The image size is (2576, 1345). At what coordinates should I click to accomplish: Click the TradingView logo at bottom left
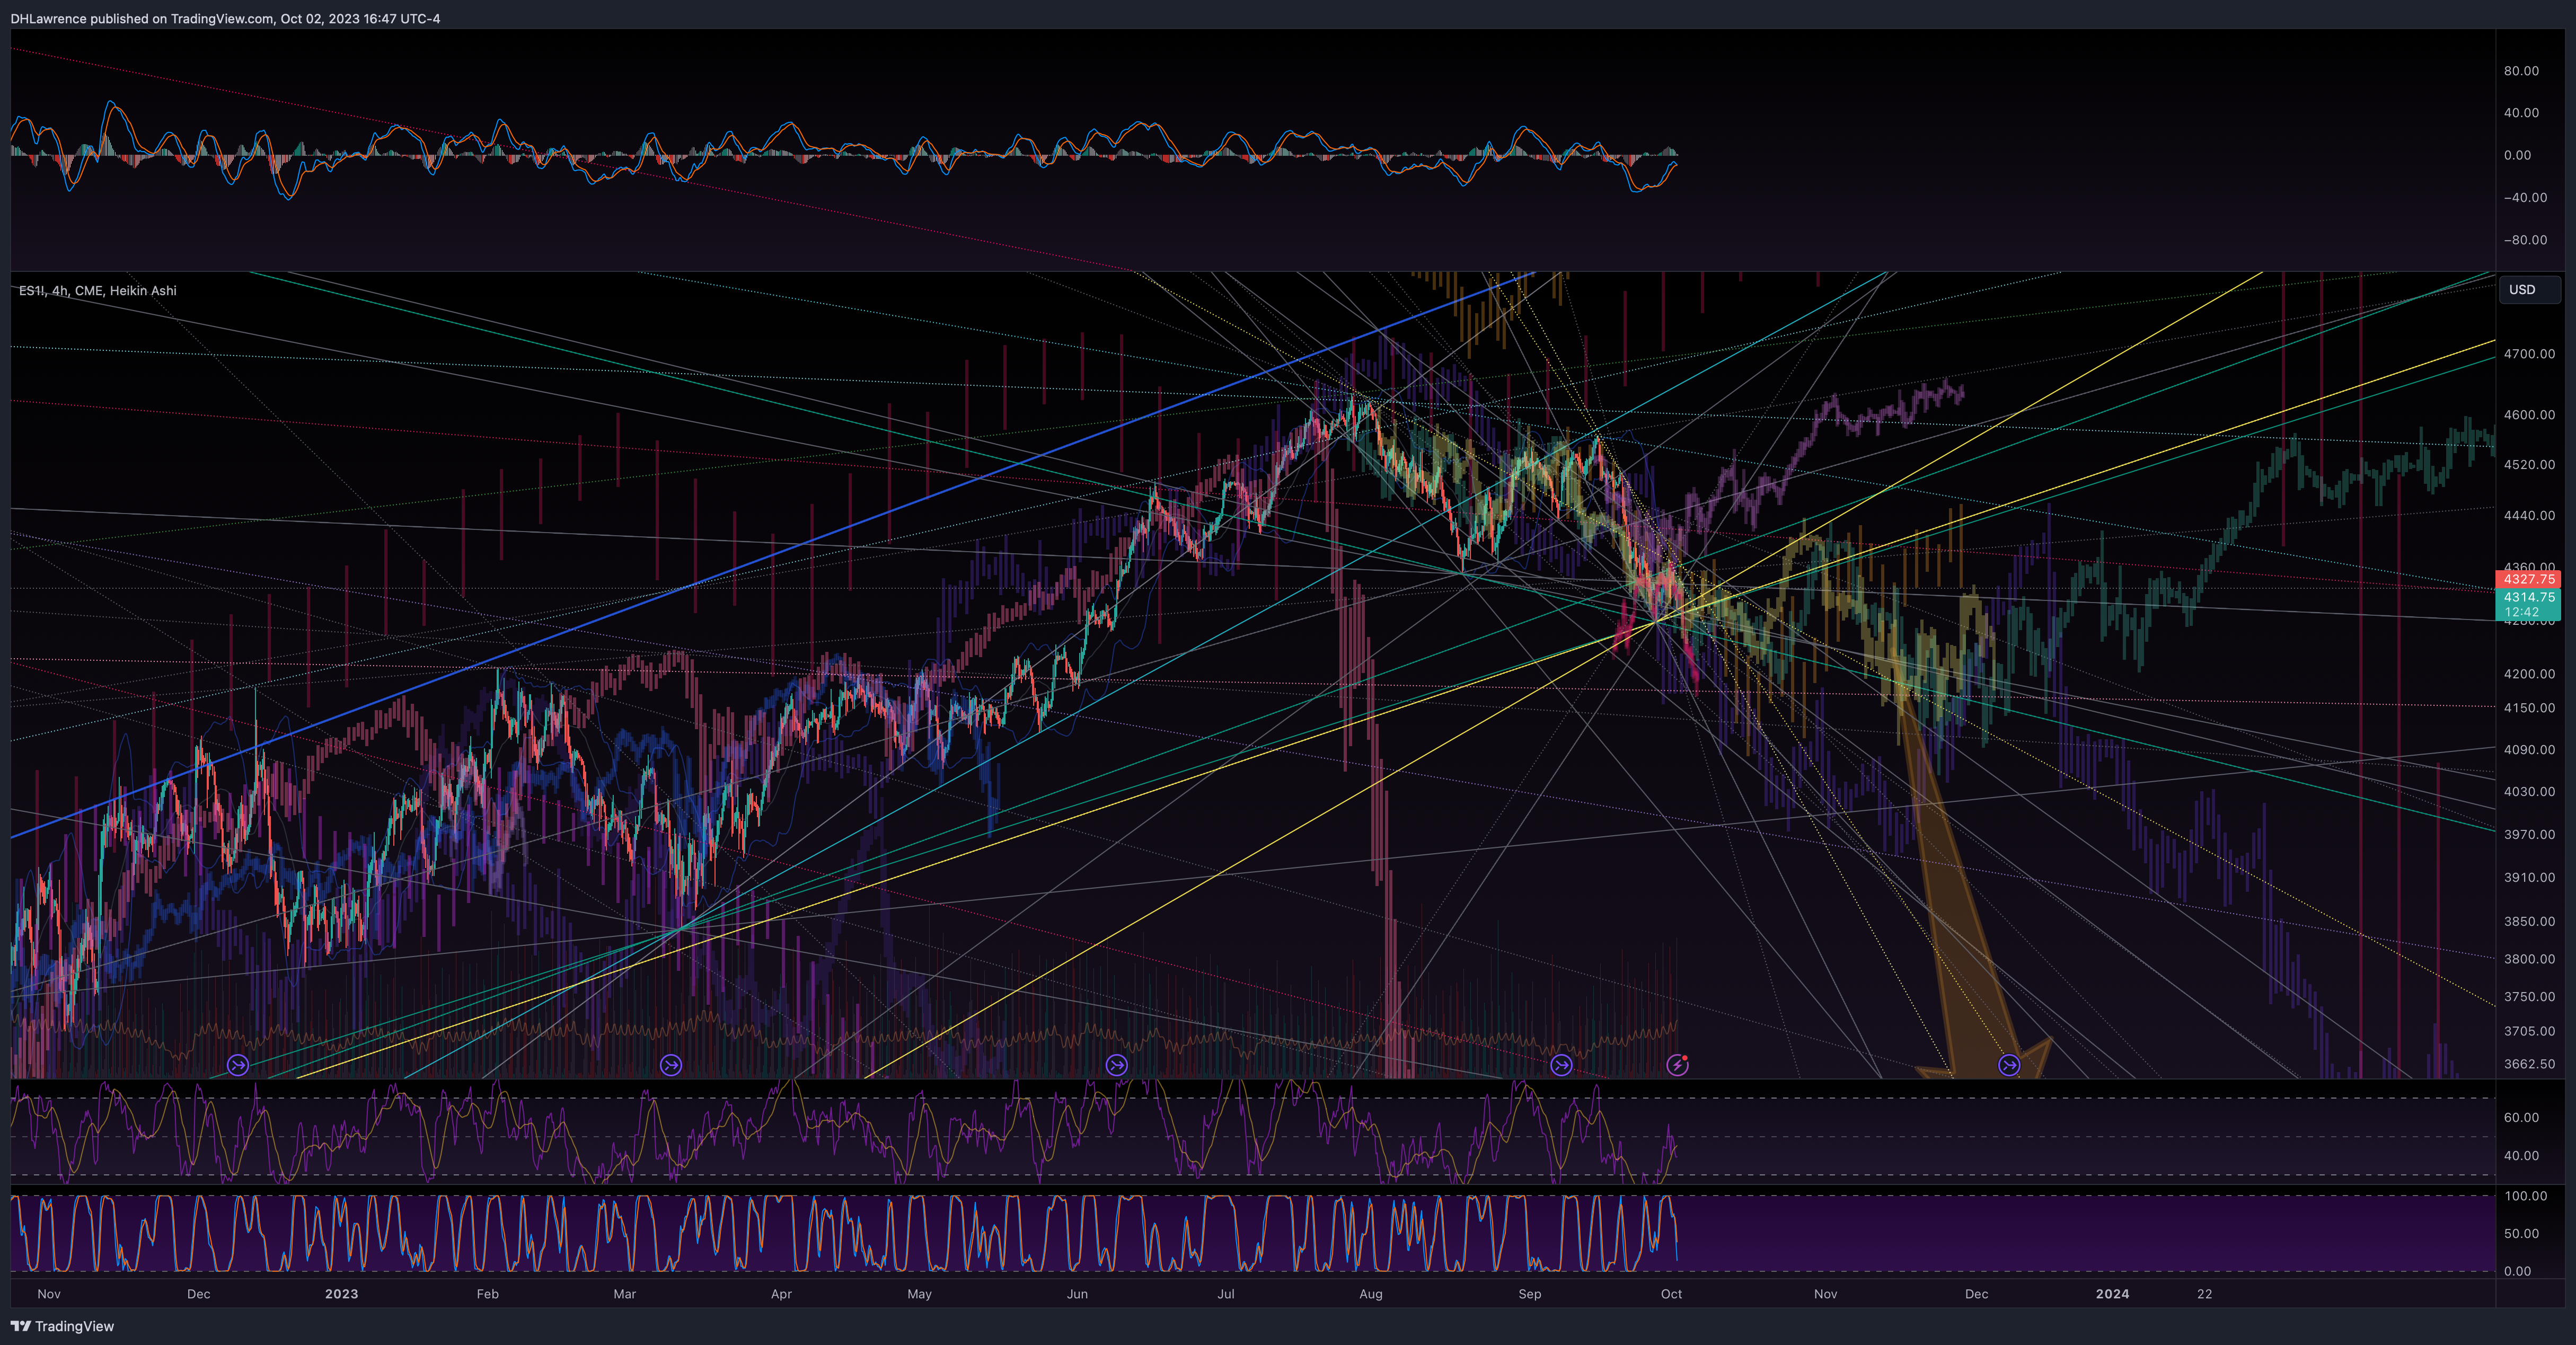click(x=62, y=1326)
